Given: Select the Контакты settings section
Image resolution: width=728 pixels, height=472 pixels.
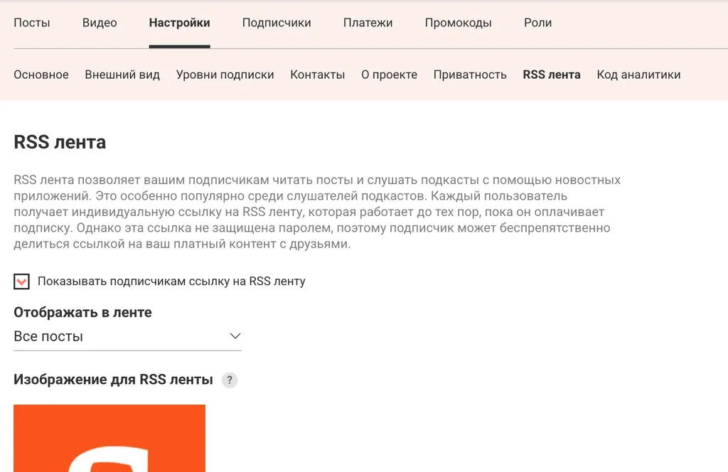Looking at the screenshot, I should [317, 75].
